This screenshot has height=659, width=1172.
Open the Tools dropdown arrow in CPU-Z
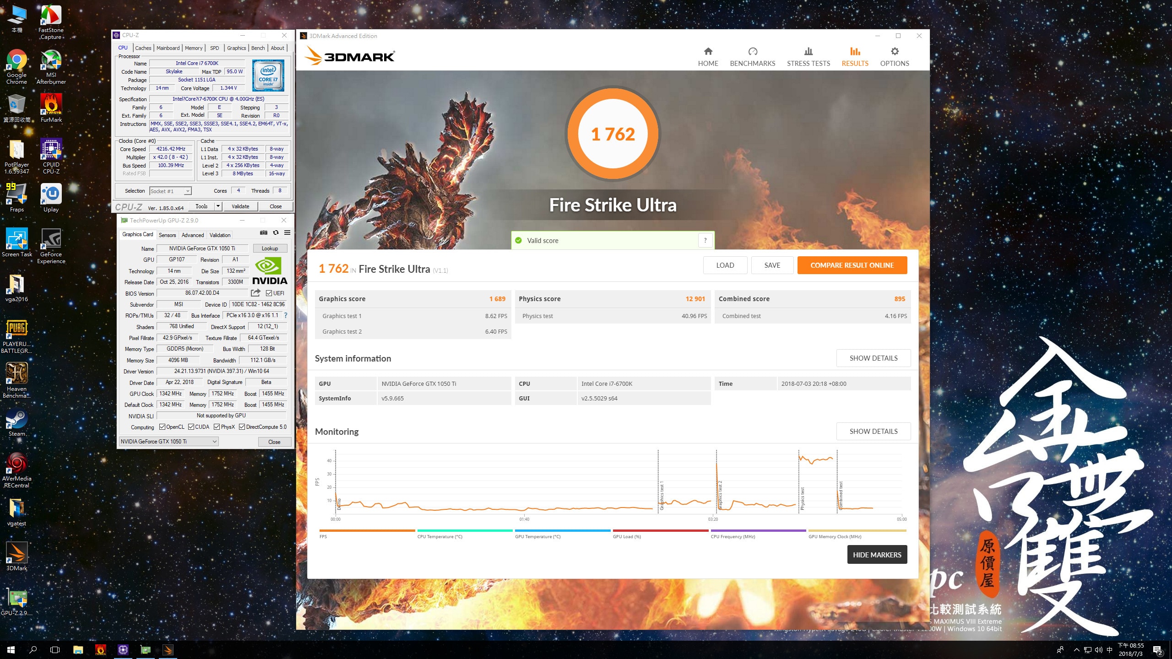pos(218,206)
